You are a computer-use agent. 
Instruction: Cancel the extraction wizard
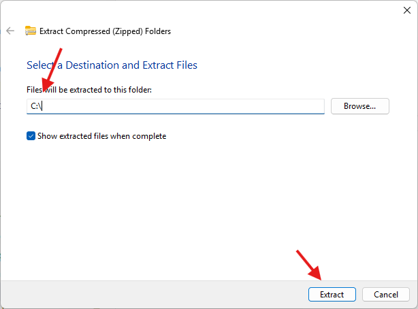[385, 295]
